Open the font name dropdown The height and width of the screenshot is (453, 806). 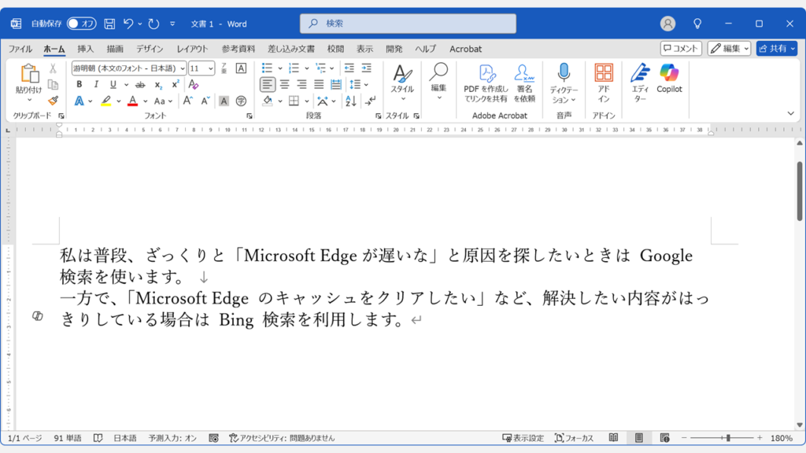coord(182,68)
